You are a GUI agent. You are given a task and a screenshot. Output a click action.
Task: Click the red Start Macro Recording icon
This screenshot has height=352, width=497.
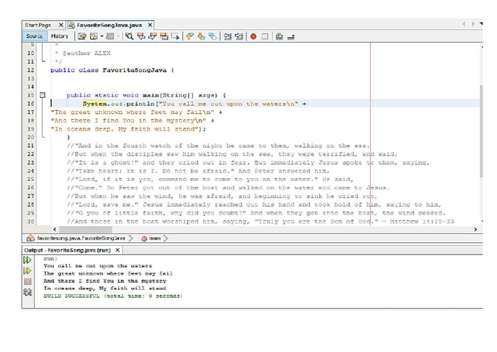tap(253, 36)
